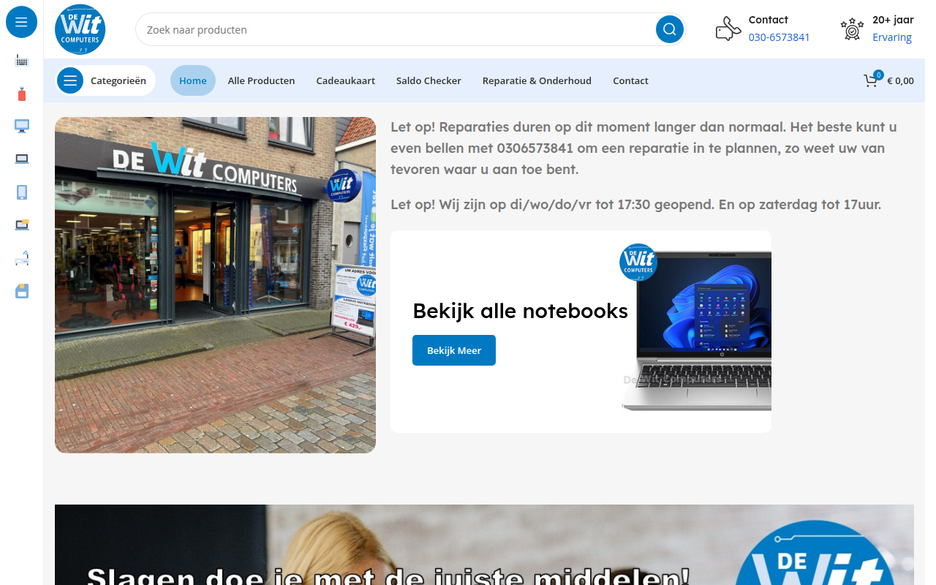Click the 'Reparaties duren langer' notice text
This screenshot has width=936, height=585.
coord(643,148)
